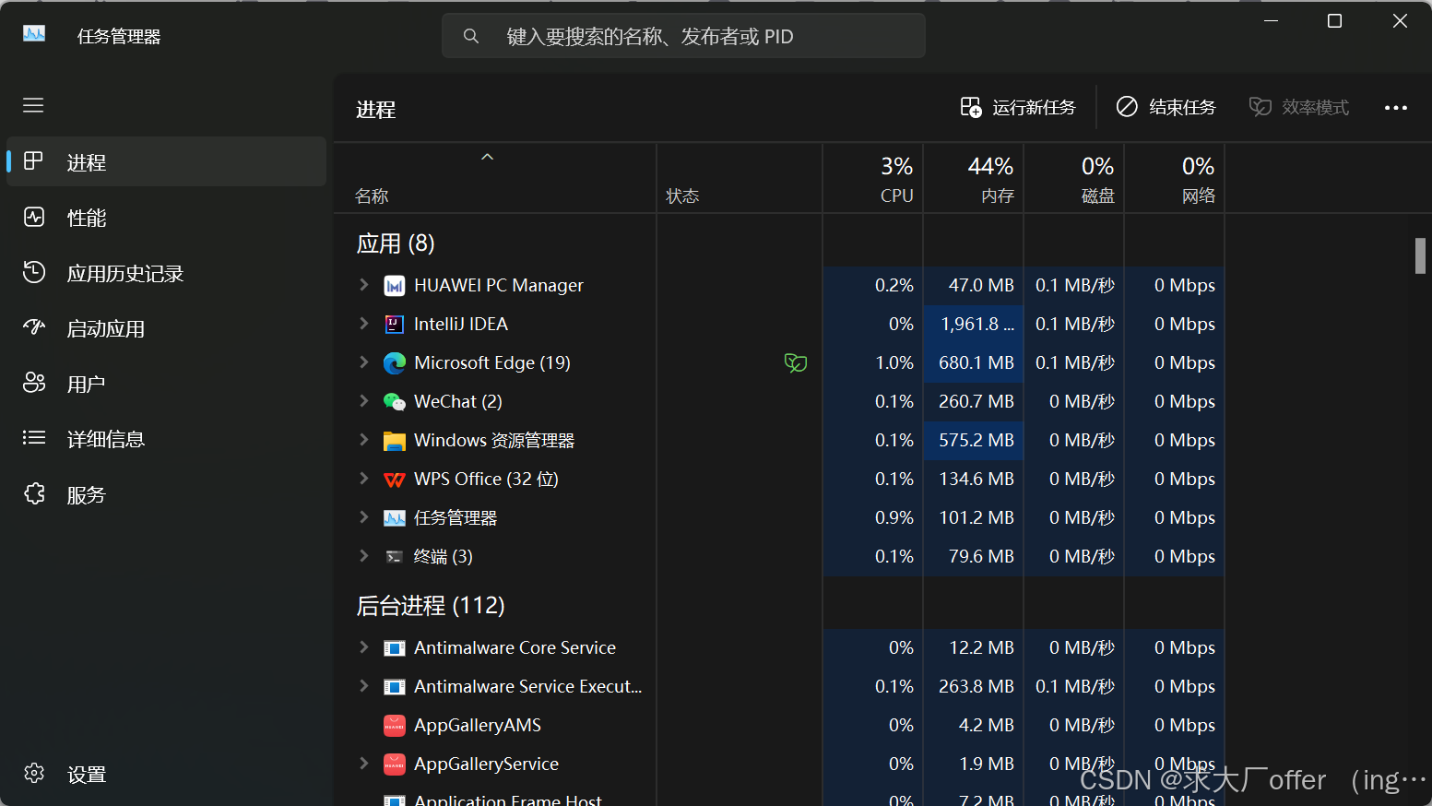Open 服务 services page

pyautogui.click(x=167, y=494)
